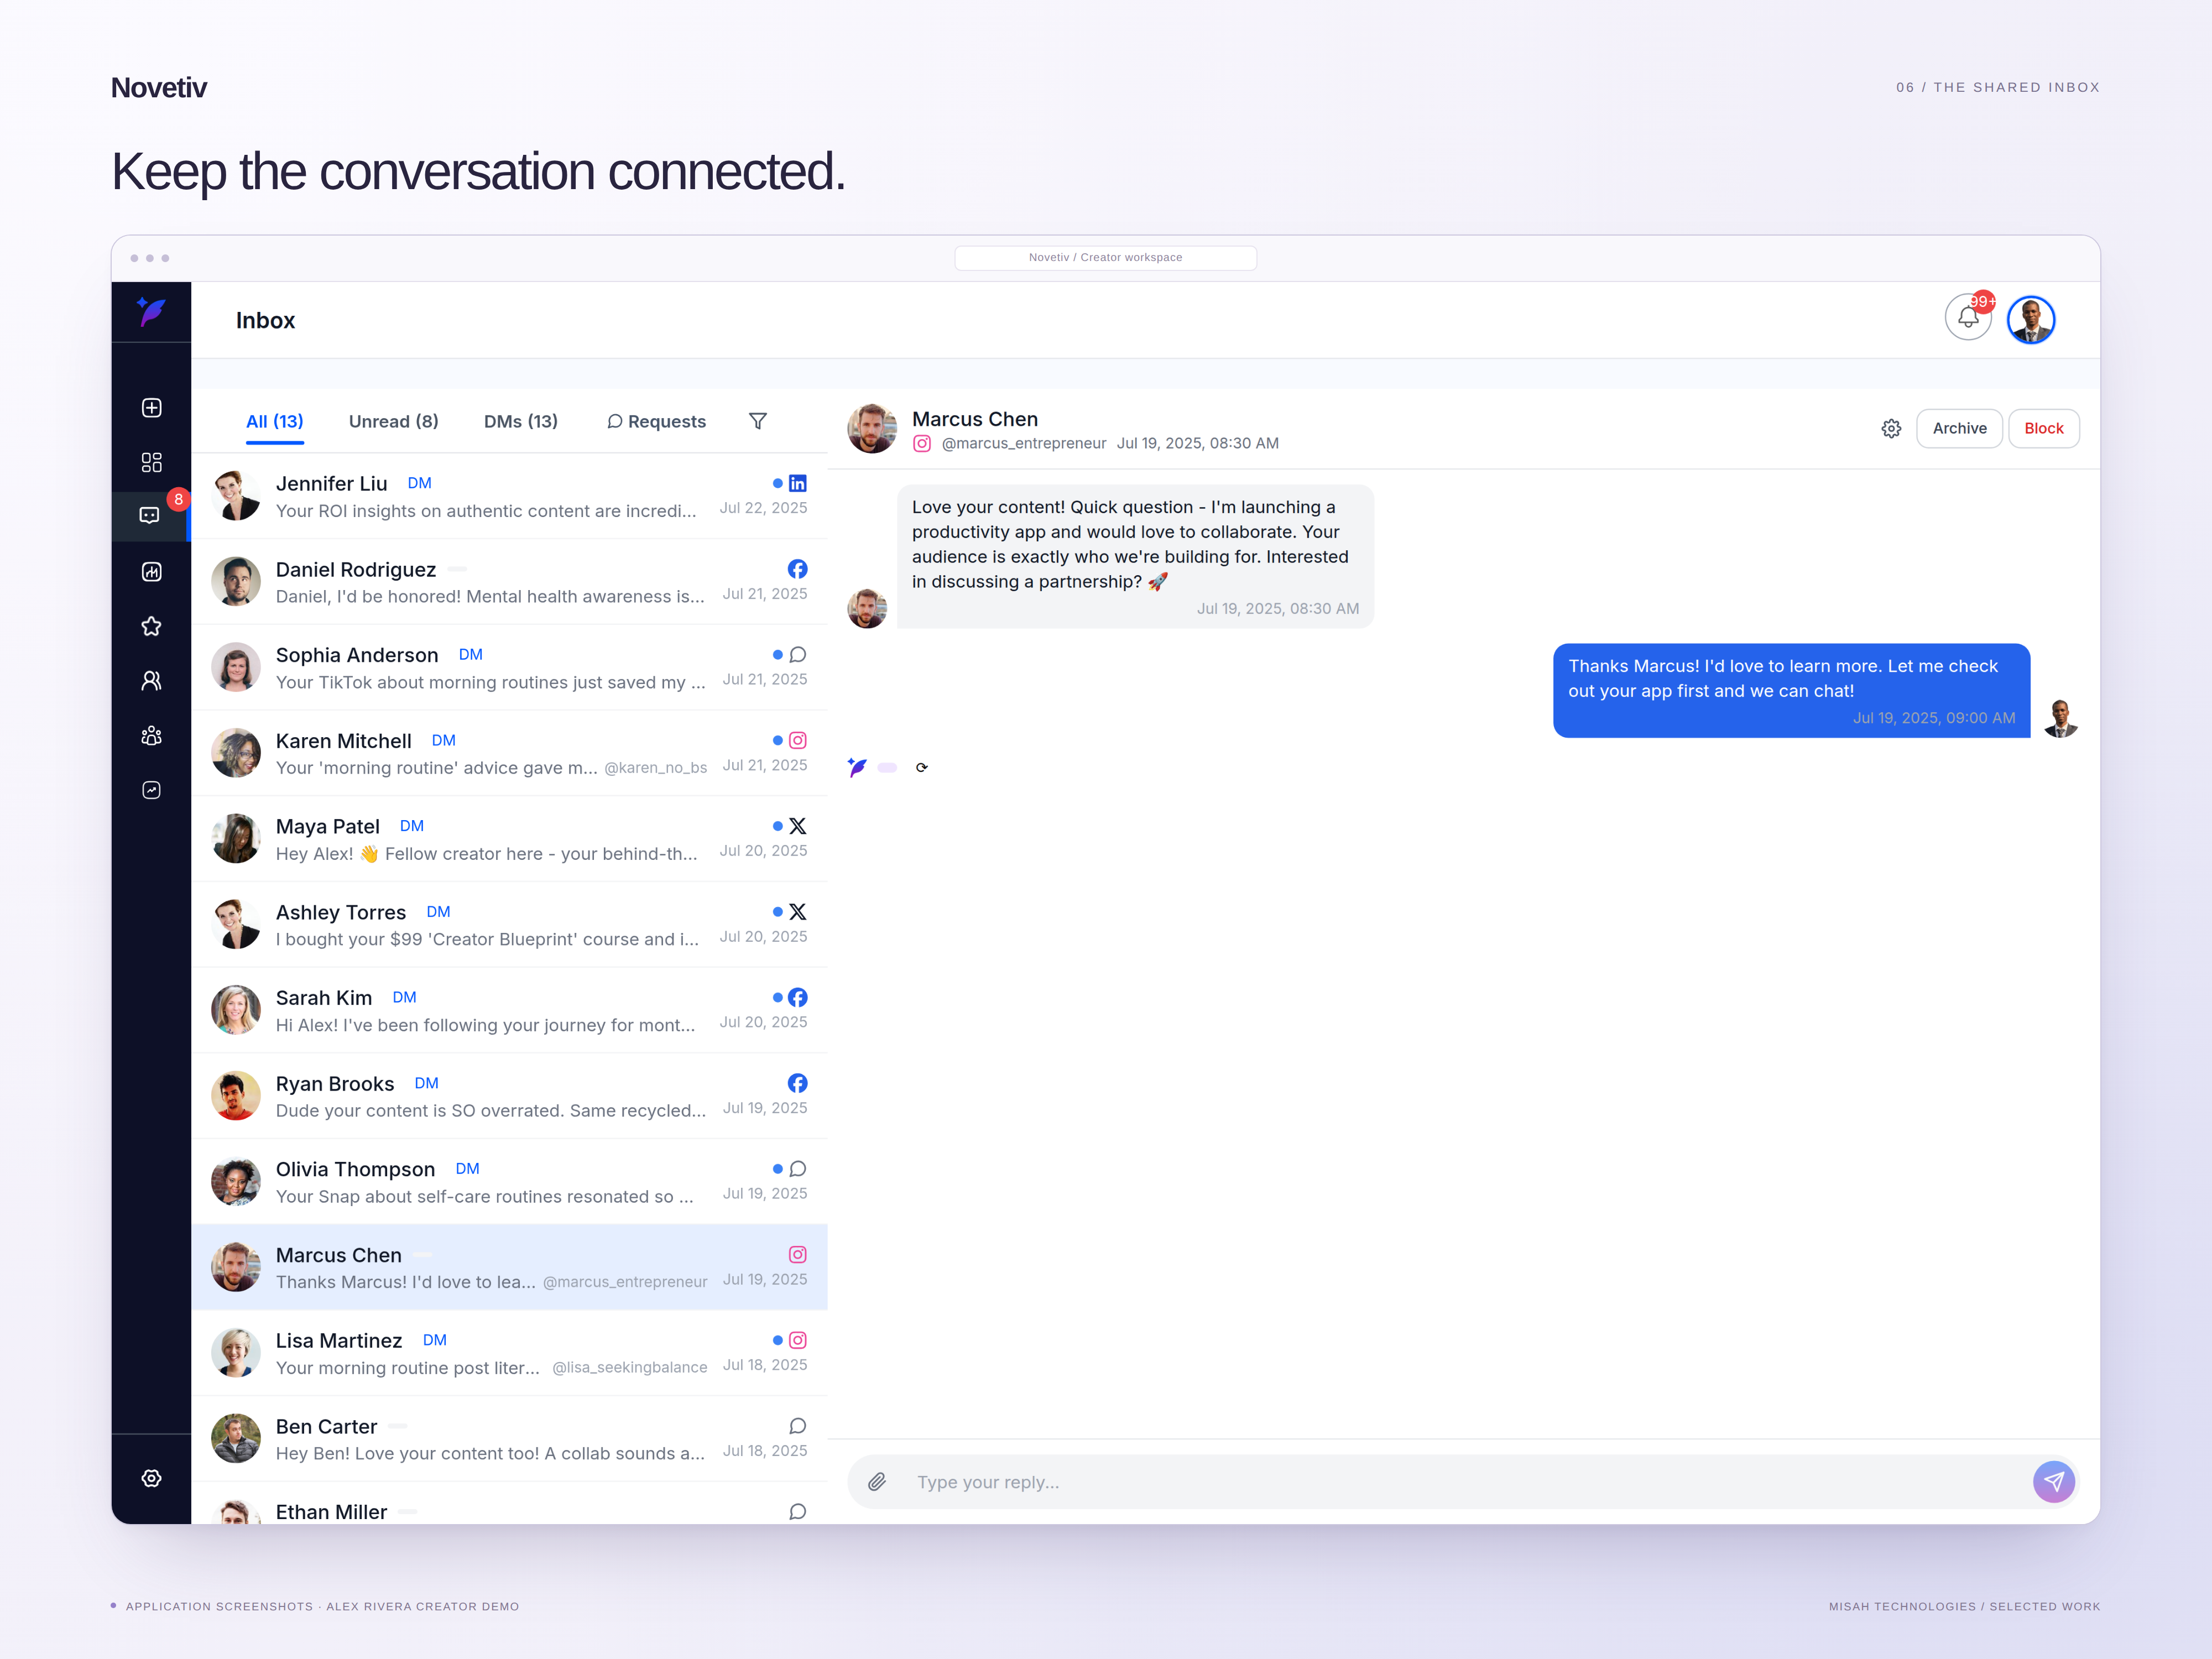Open Daniel Rodriguez conversation
This screenshot has height=1659, width=2212.
pos(509,582)
